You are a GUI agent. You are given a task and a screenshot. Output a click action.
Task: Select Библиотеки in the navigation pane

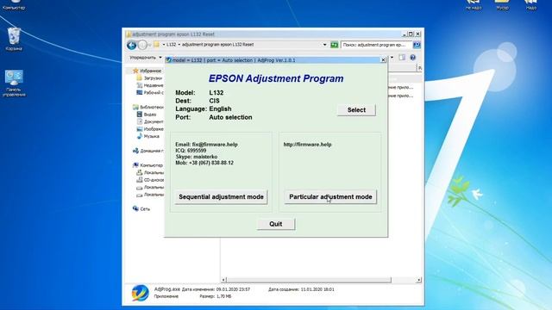point(147,107)
